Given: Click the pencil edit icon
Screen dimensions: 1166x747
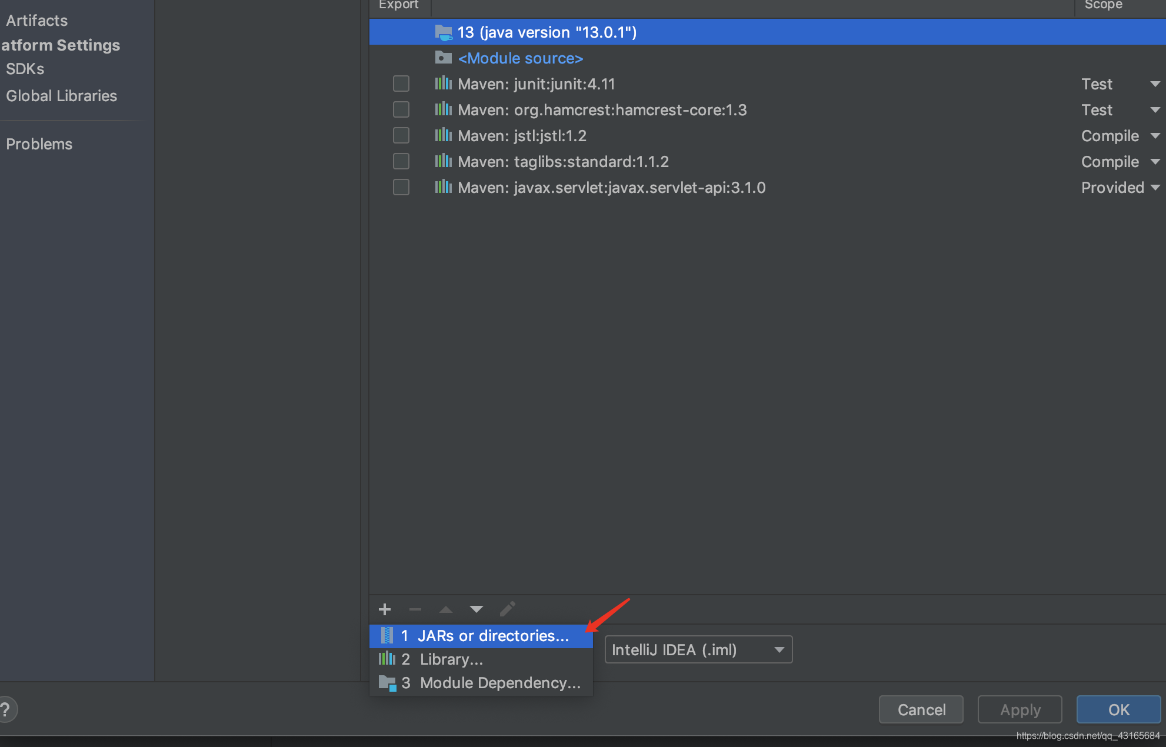Looking at the screenshot, I should [x=508, y=609].
